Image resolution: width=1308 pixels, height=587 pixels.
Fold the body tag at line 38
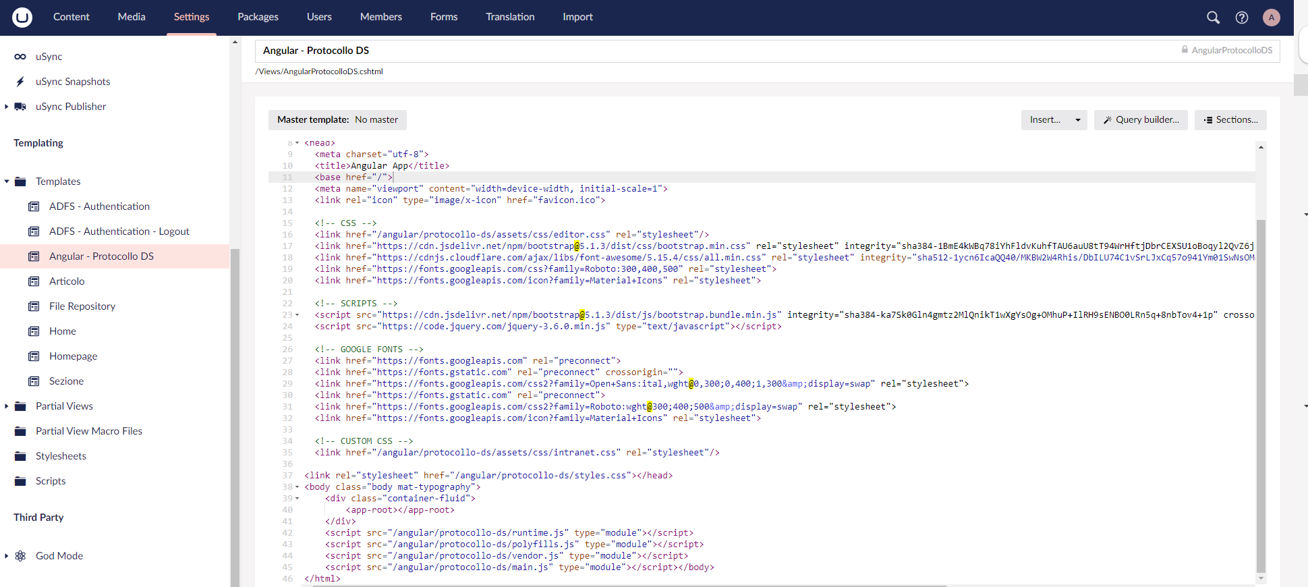pos(297,487)
